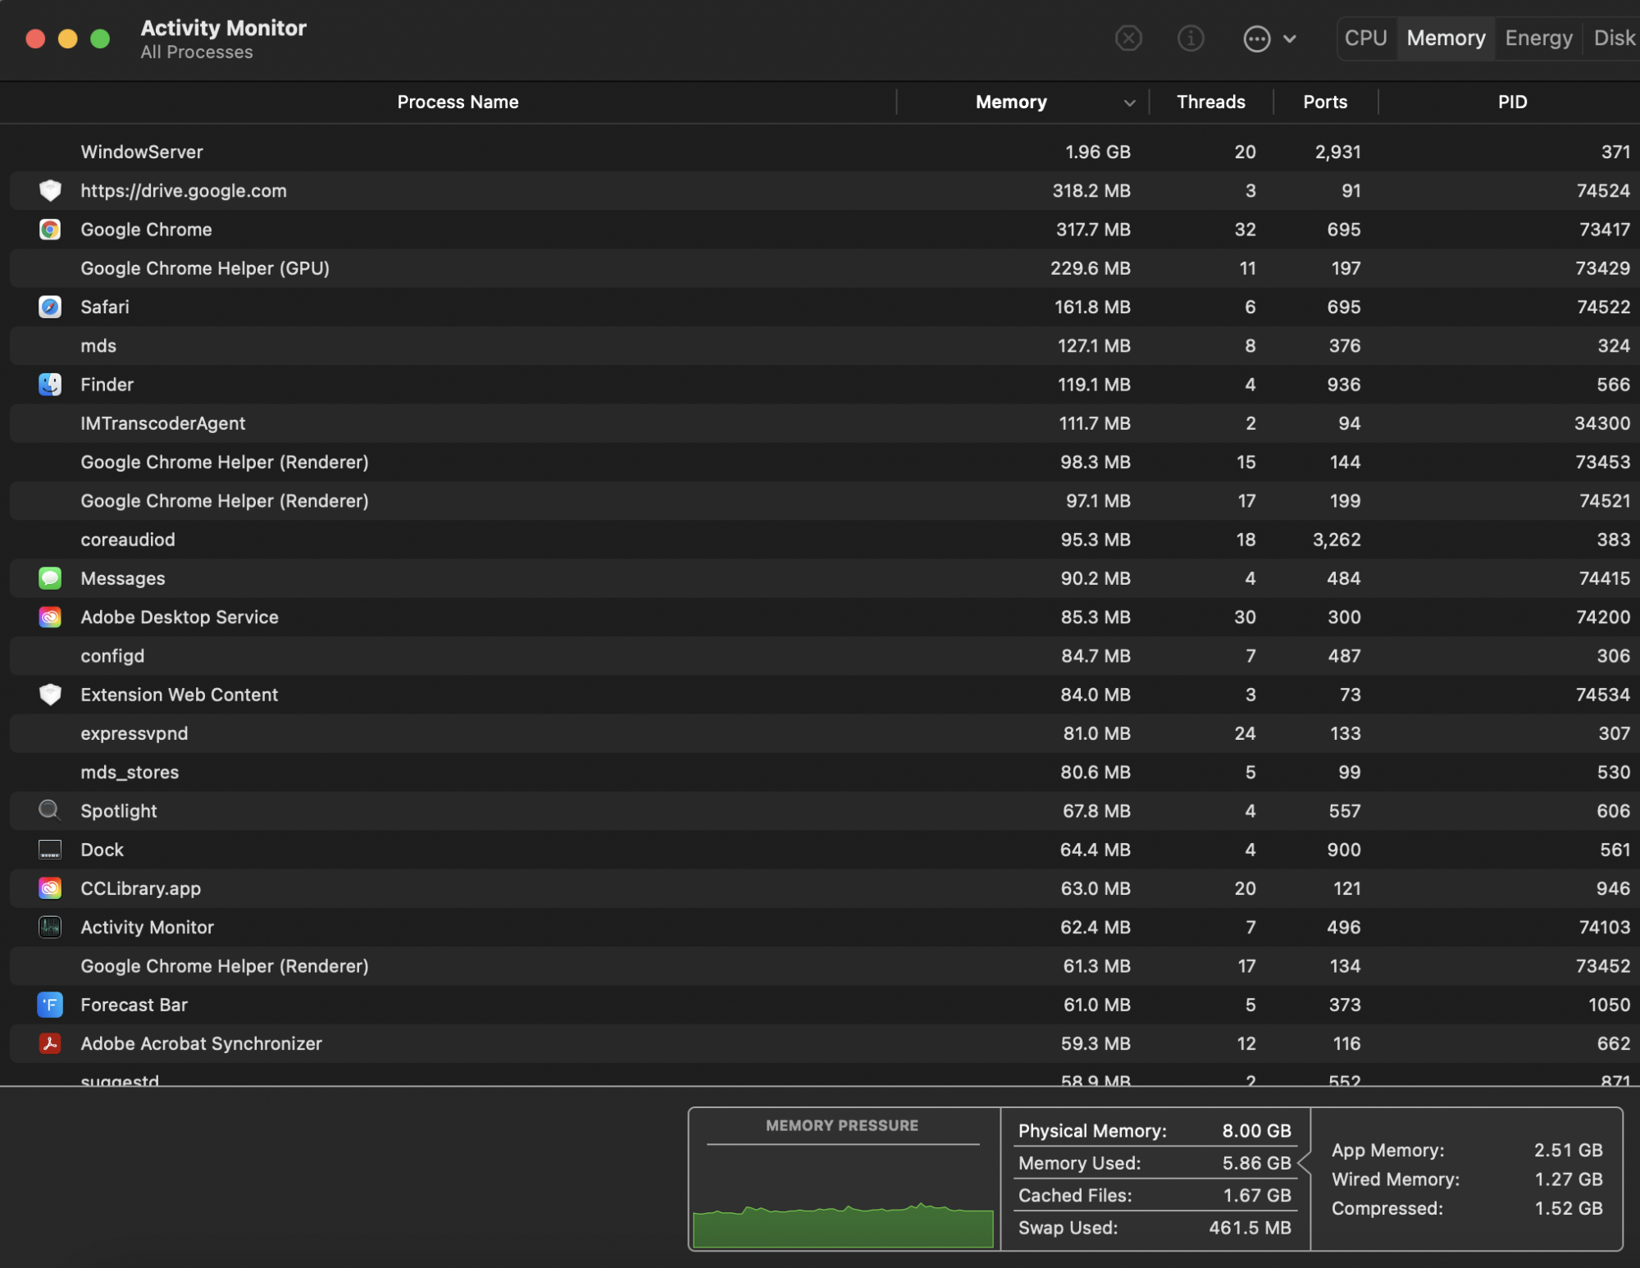Open the chevron next to ellipsis button

click(x=1290, y=39)
